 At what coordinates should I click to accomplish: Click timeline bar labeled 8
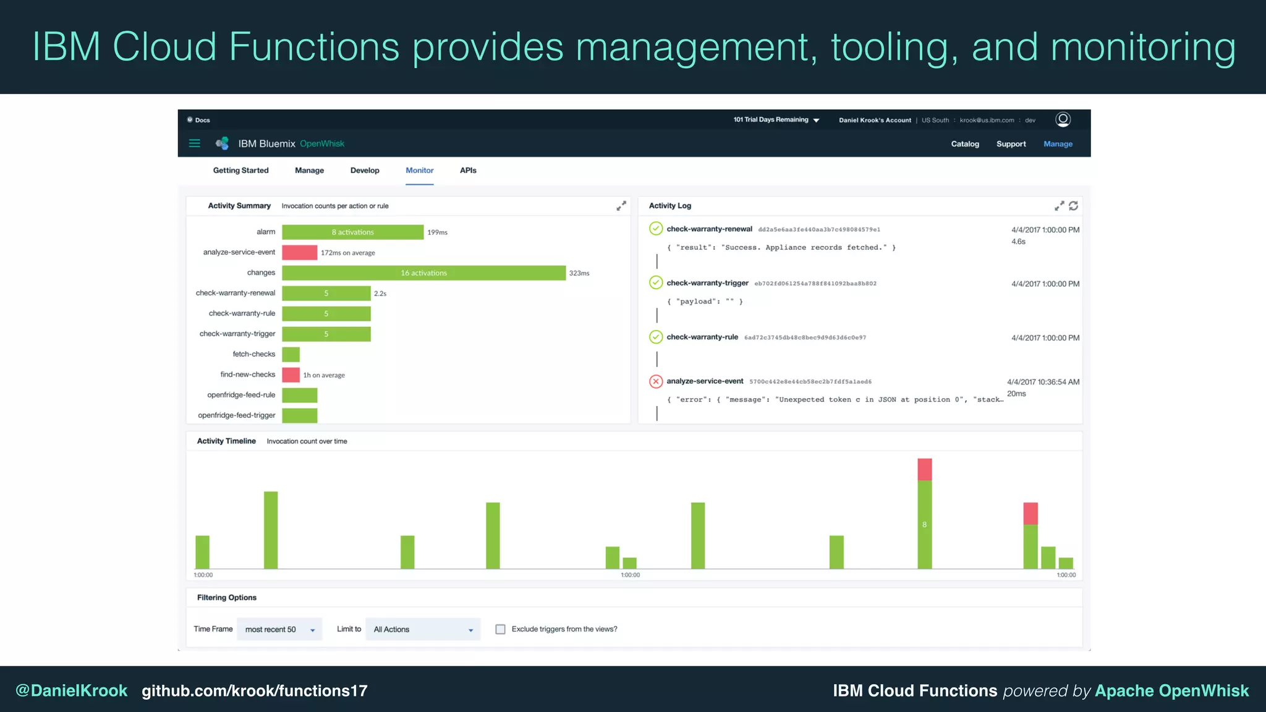(924, 524)
